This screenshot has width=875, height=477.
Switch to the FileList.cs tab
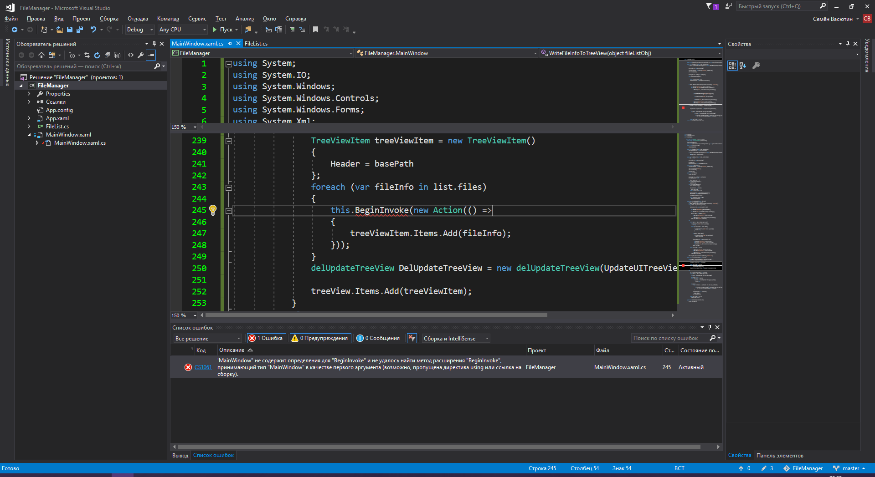(256, 44)
